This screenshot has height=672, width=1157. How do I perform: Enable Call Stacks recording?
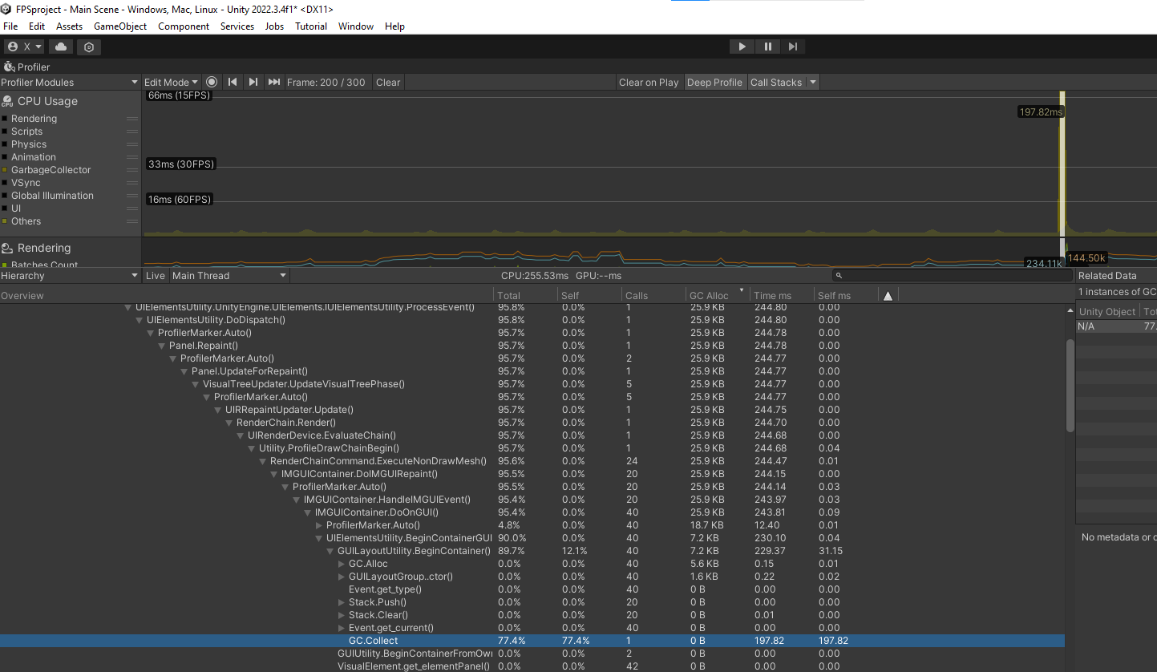776,82
